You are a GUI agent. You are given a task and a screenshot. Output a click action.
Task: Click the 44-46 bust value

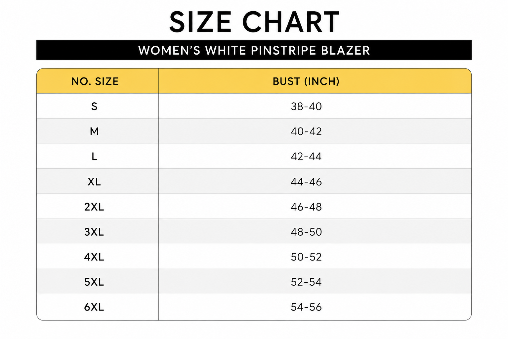click(x=306, y=182)
